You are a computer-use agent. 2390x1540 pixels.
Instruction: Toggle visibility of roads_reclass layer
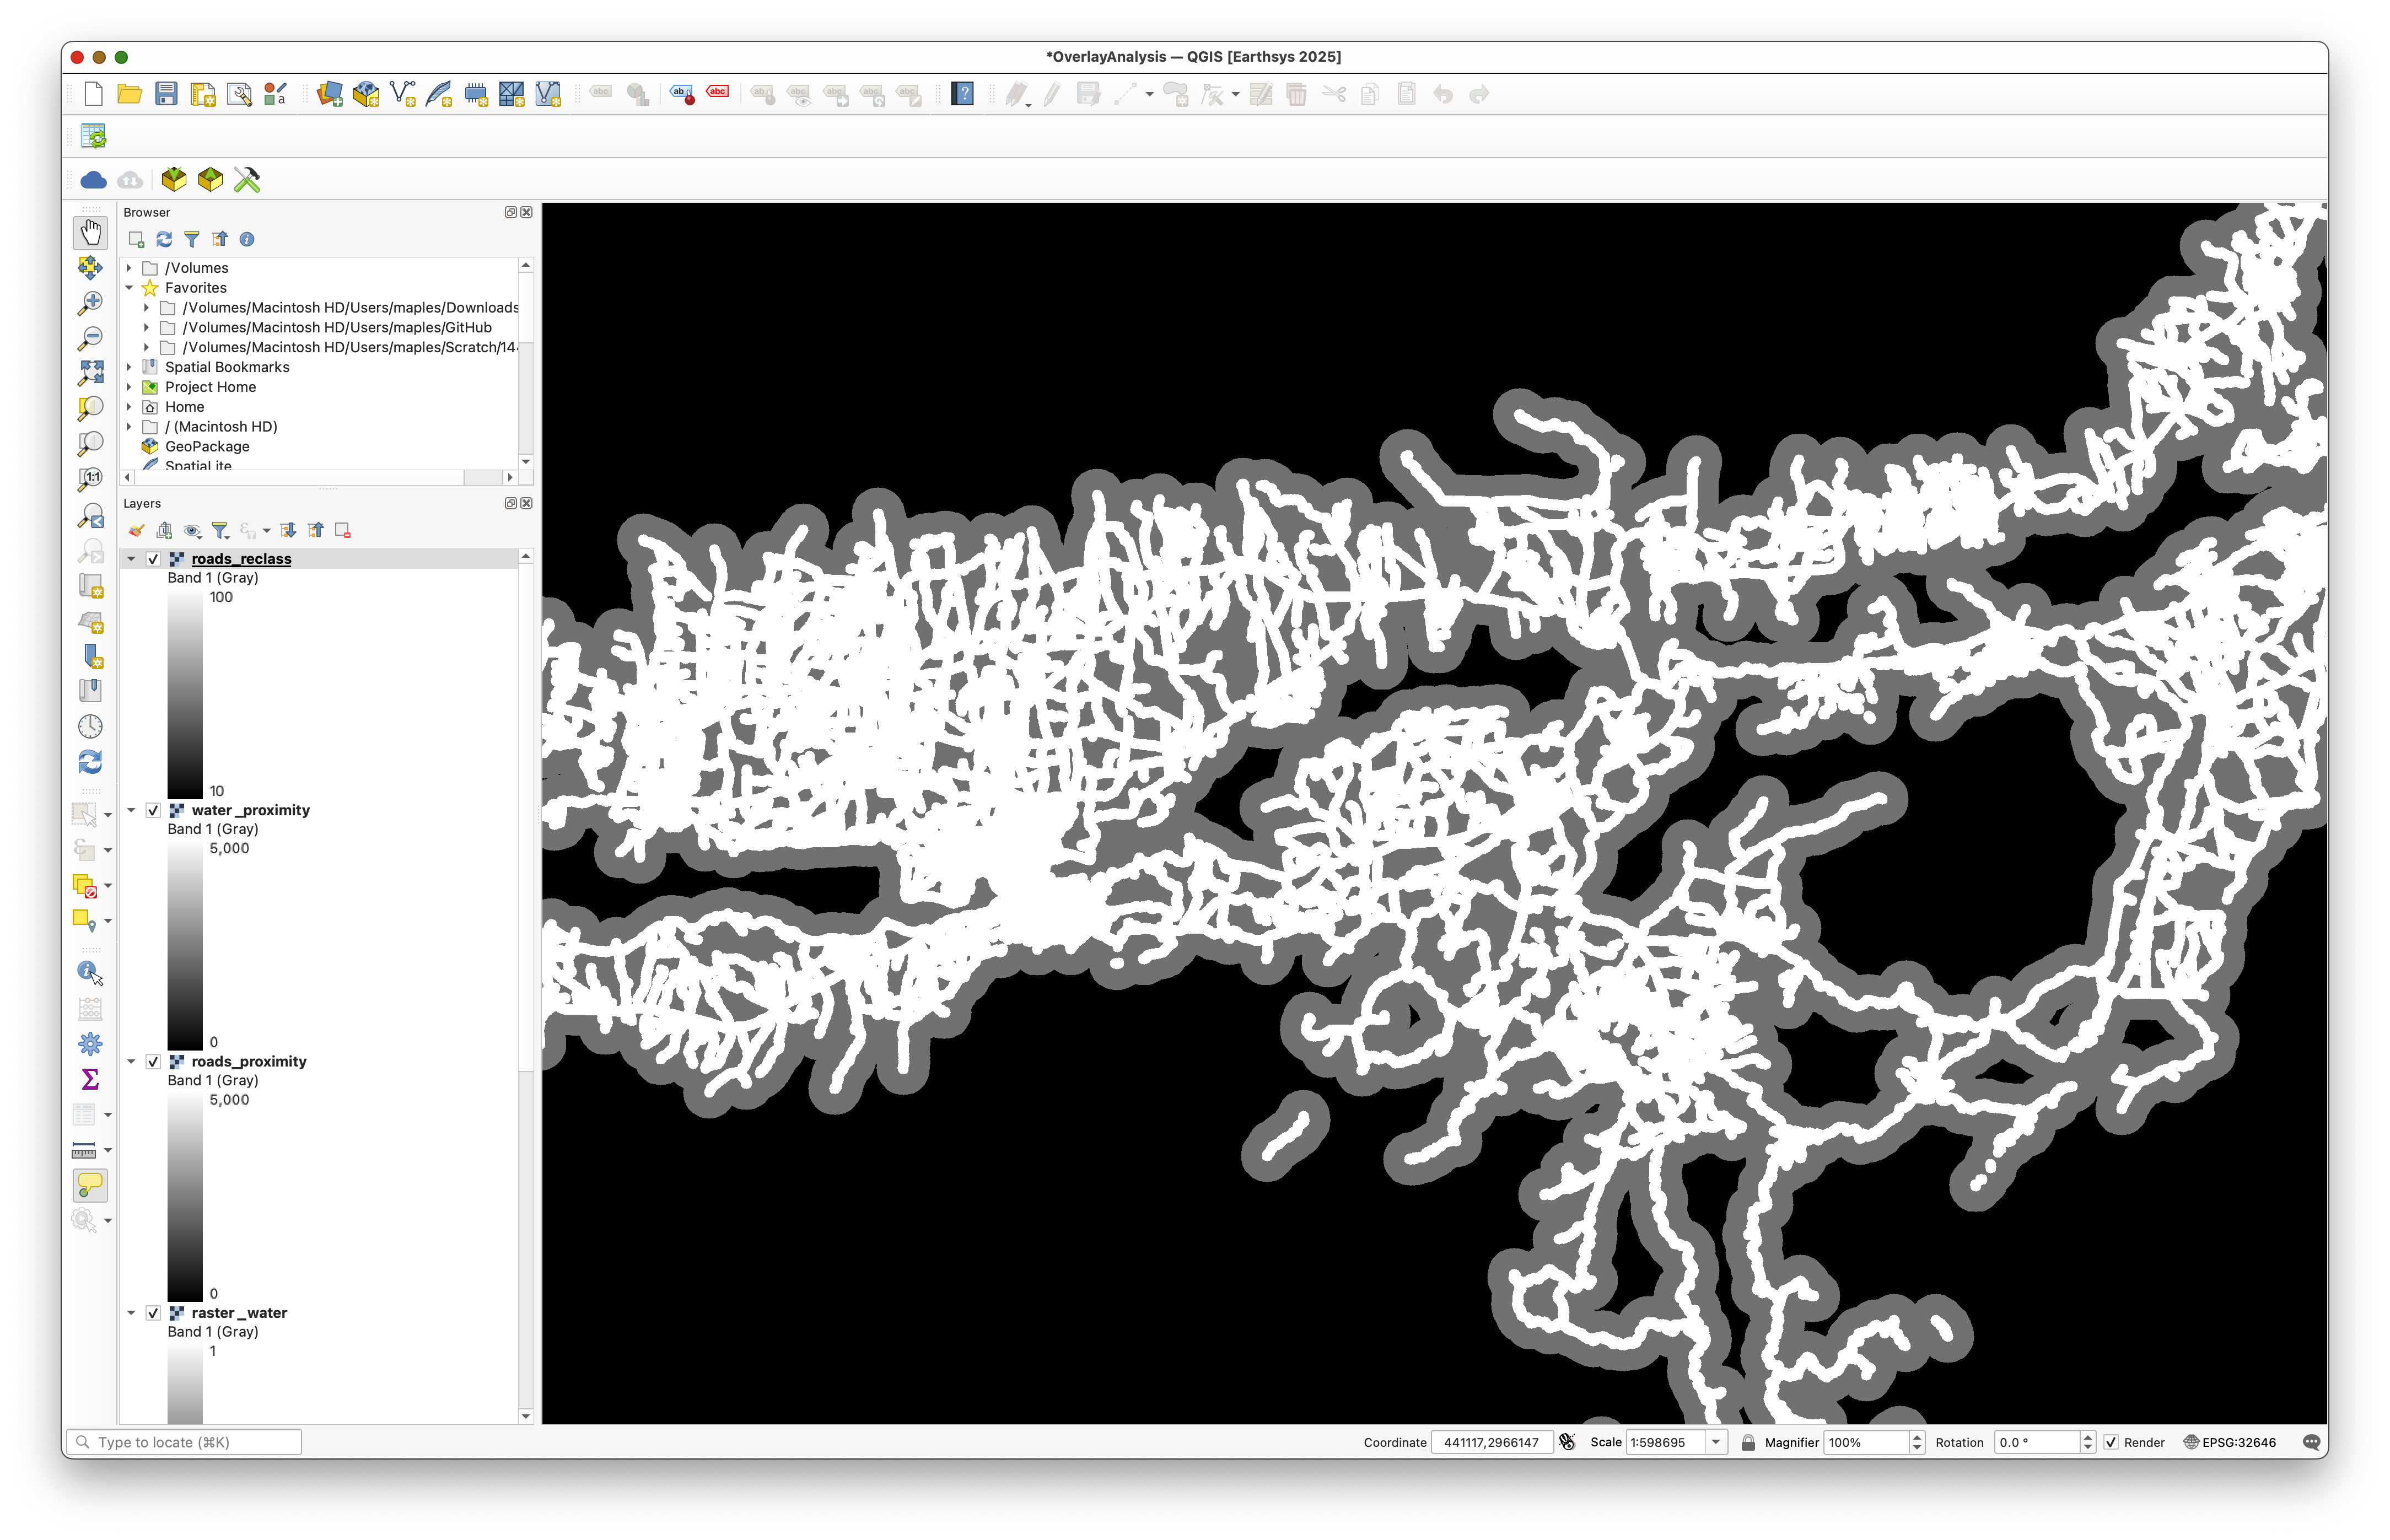[153, 559]
